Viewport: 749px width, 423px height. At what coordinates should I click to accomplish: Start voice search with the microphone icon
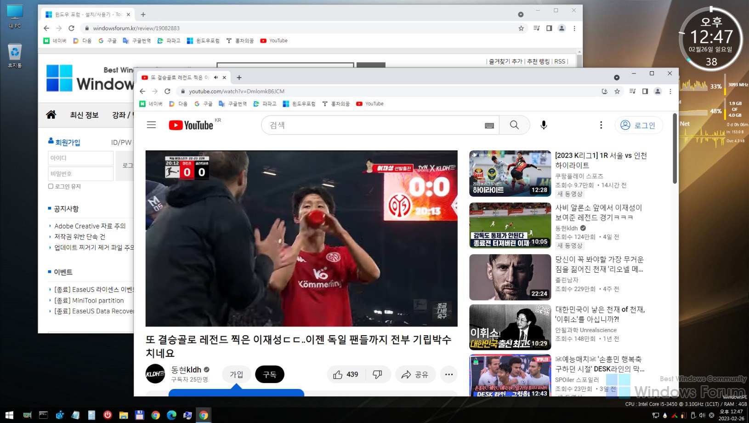click(x=544, y=125)
